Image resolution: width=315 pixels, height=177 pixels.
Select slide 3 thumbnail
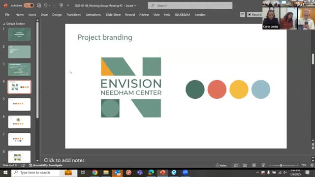tap(19, 69)
